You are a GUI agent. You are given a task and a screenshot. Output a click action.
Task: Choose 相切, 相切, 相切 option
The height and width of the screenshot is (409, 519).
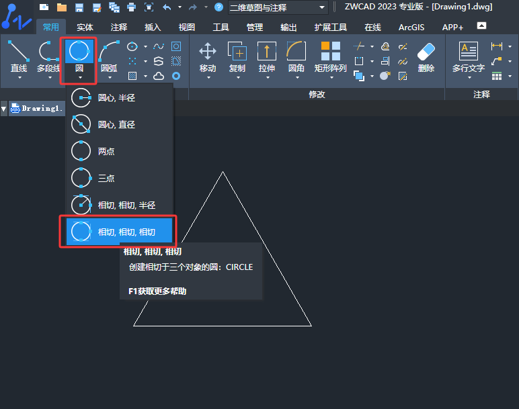(120, 232)
